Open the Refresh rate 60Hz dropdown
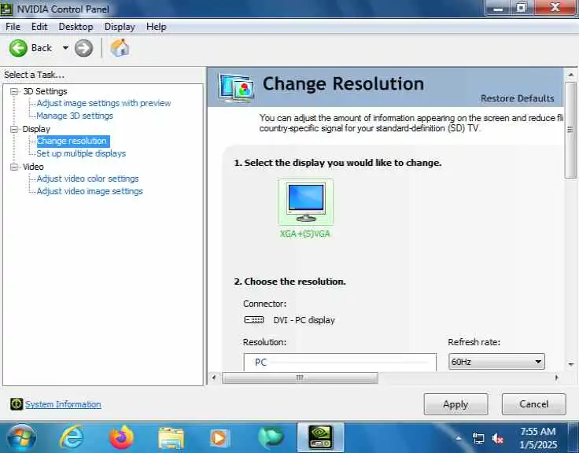The height and width of the screenshot is (453, 579). [x=496, y=362]
